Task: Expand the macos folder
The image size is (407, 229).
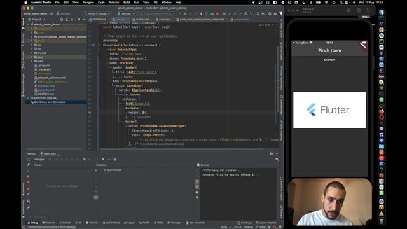Action: [32, 53]
